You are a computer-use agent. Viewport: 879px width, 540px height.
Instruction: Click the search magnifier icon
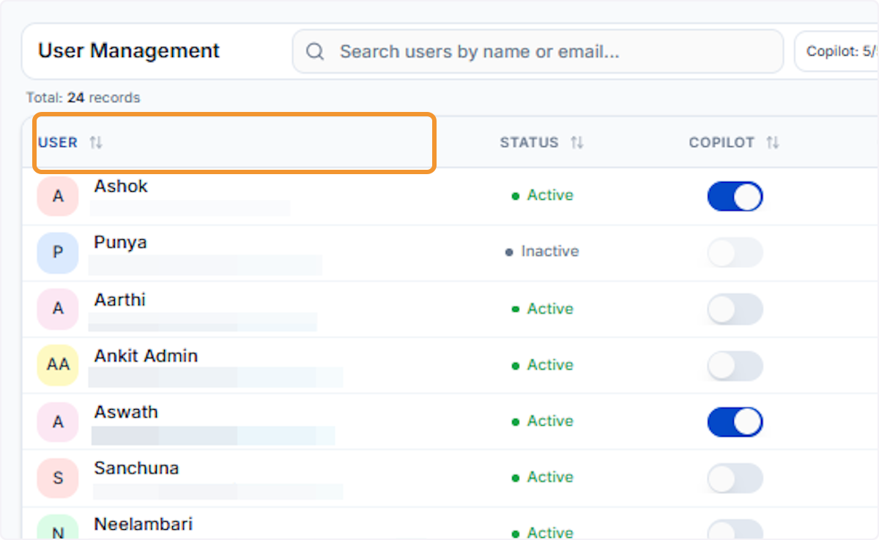(x=315, y=51)
